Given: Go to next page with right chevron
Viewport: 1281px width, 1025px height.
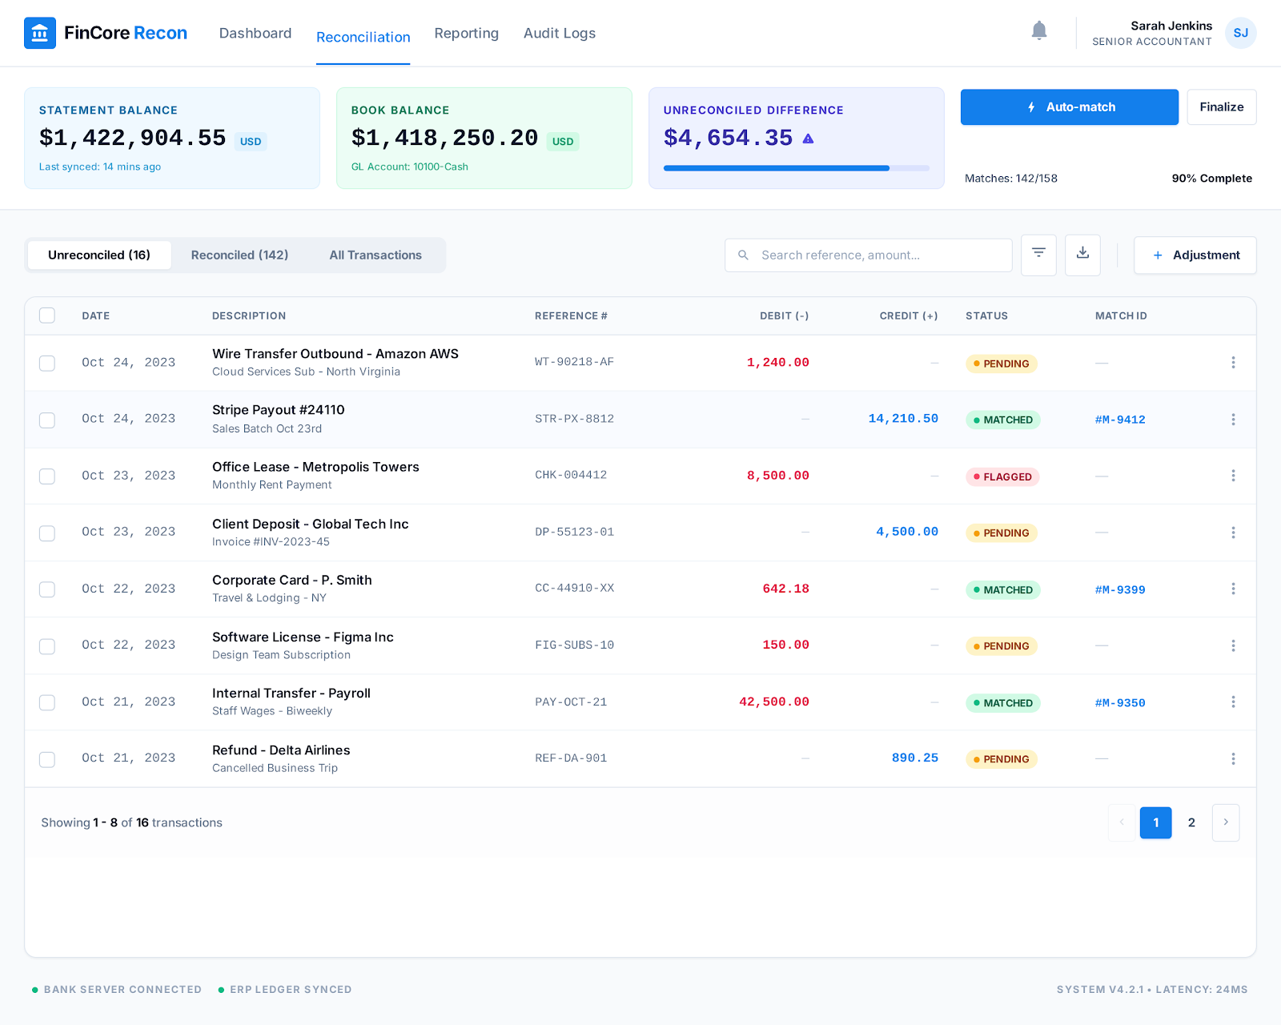Looking at the screenshot, I should [x=1225, y=822].
